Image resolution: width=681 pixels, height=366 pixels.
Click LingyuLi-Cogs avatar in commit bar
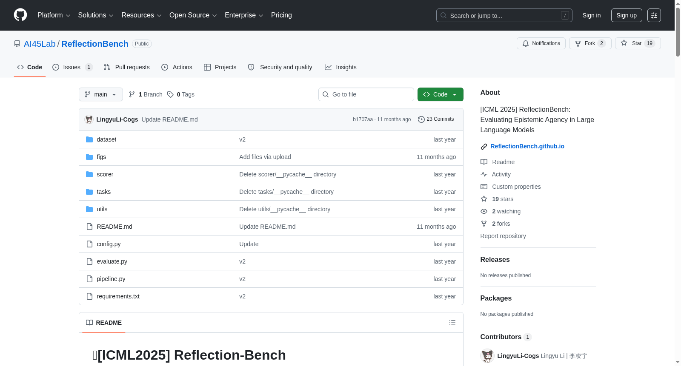(89, 119)
